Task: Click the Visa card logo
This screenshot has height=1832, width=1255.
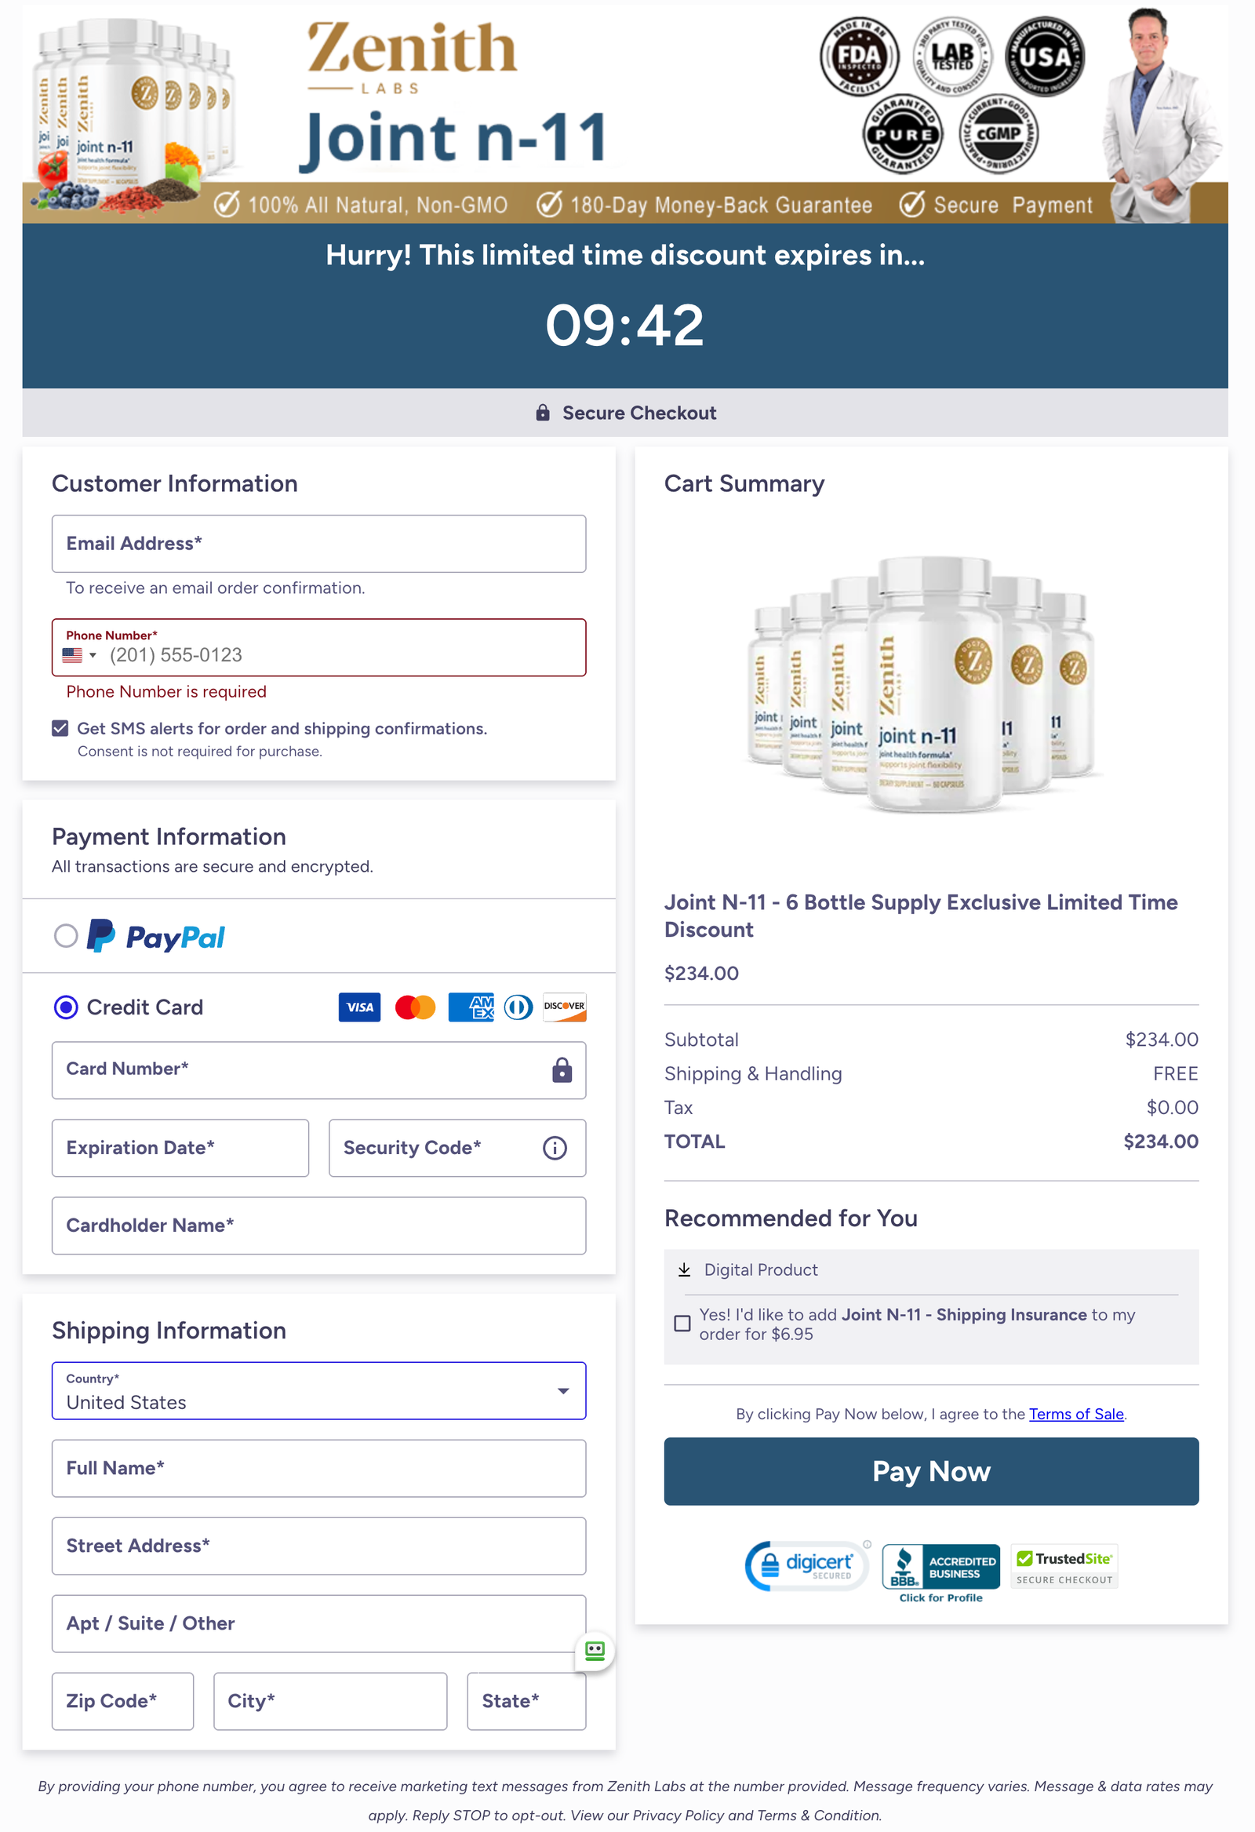Action: pyautogui.click(x=359, y=1007)
